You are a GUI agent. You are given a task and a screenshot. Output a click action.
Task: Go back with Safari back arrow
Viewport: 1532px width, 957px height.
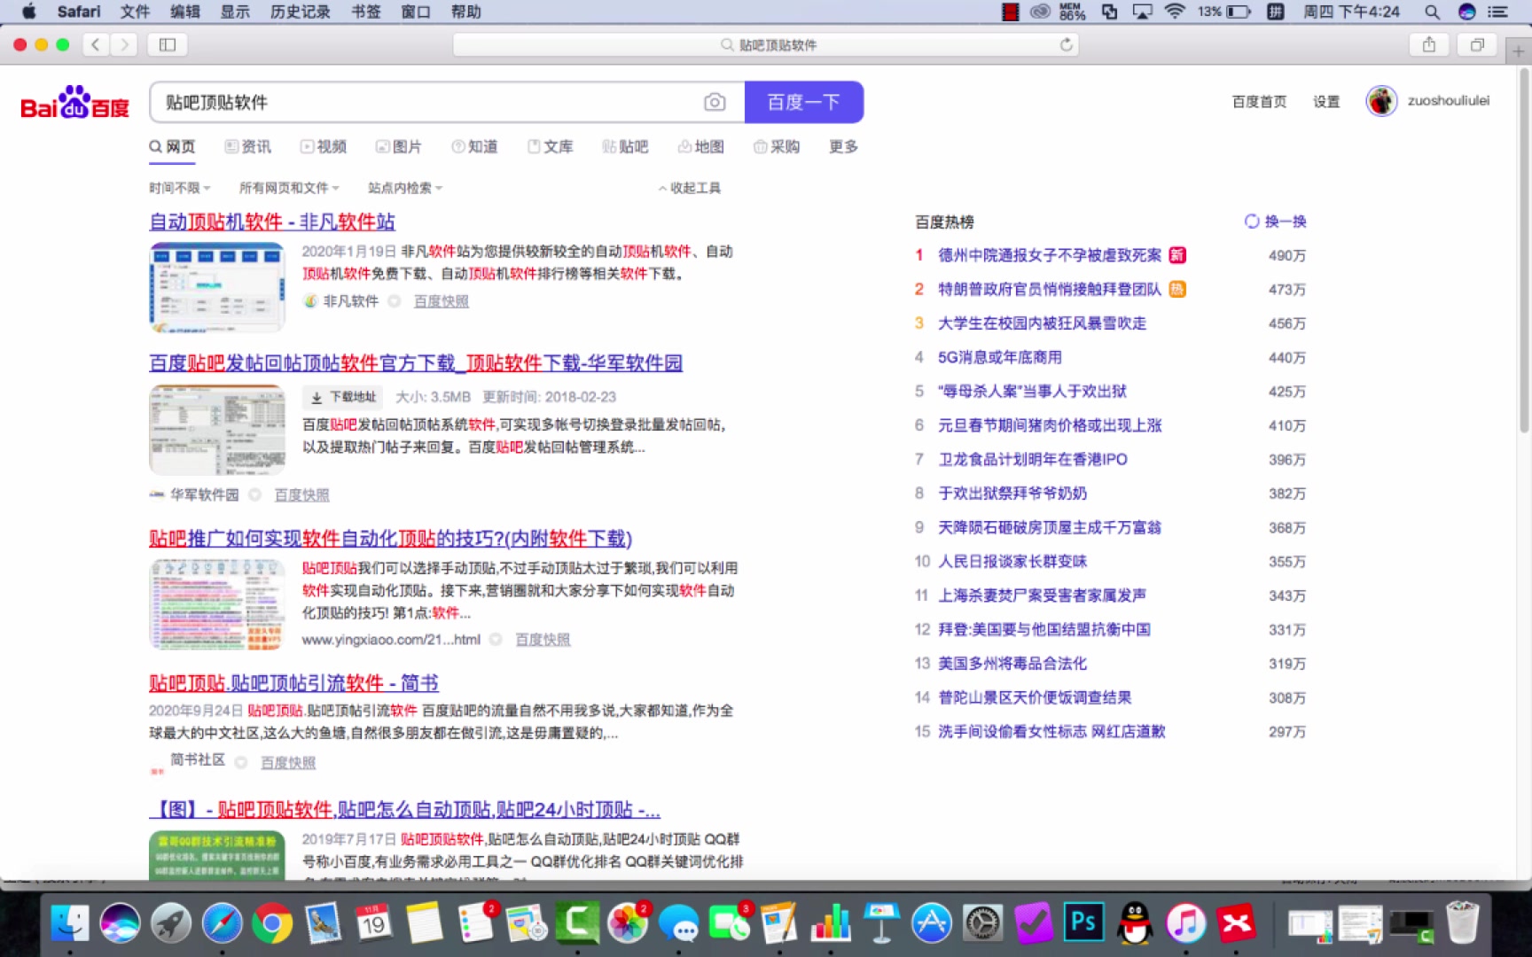(x=96, y=44)
